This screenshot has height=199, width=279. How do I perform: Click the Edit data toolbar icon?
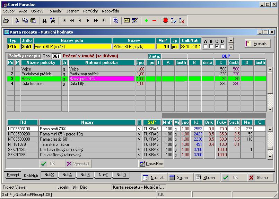pyautogui.click(x=135, y=21)
